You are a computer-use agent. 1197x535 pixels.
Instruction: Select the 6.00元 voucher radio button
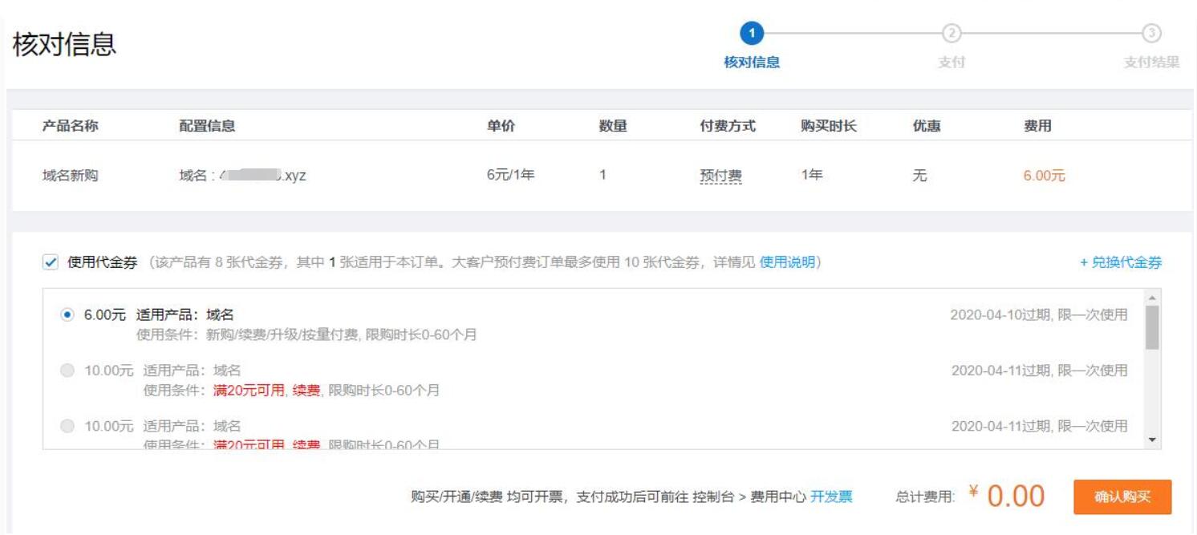click(67, 315)
